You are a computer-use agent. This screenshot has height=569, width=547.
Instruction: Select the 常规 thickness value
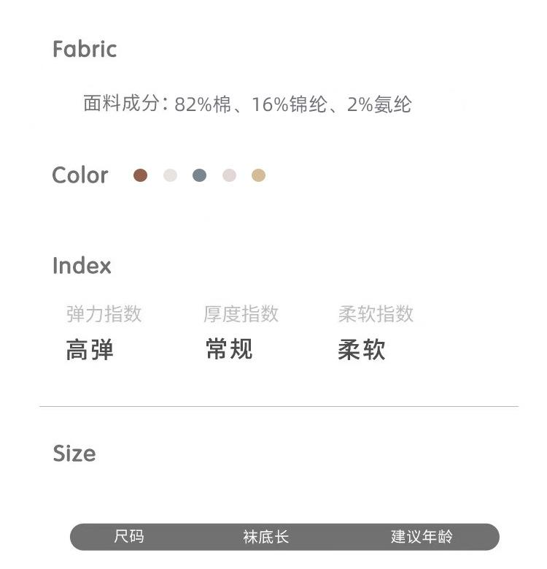(229, 350)
